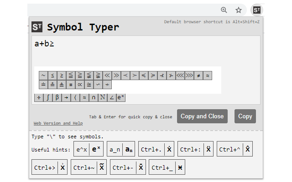Insert the greater-than over double-equals ≧ symbol
The width and height of the screenshot is (292, 182).
[80, 76]
